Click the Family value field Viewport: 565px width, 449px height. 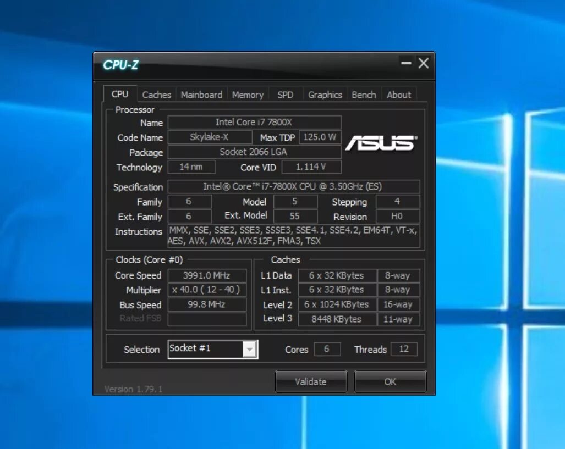point(190,202)
